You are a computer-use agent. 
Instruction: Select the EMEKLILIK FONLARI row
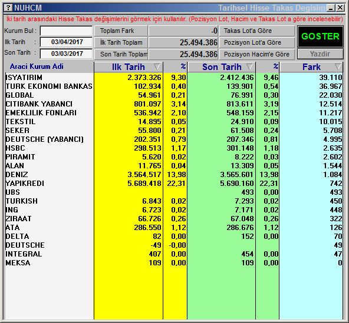174,113
